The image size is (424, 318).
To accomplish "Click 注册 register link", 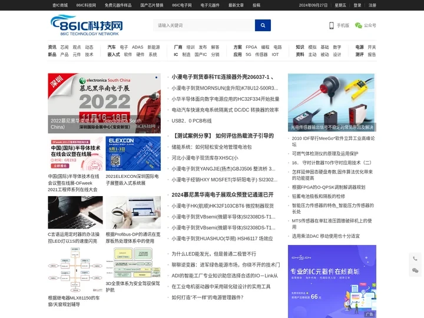I will tap(372, 5).
